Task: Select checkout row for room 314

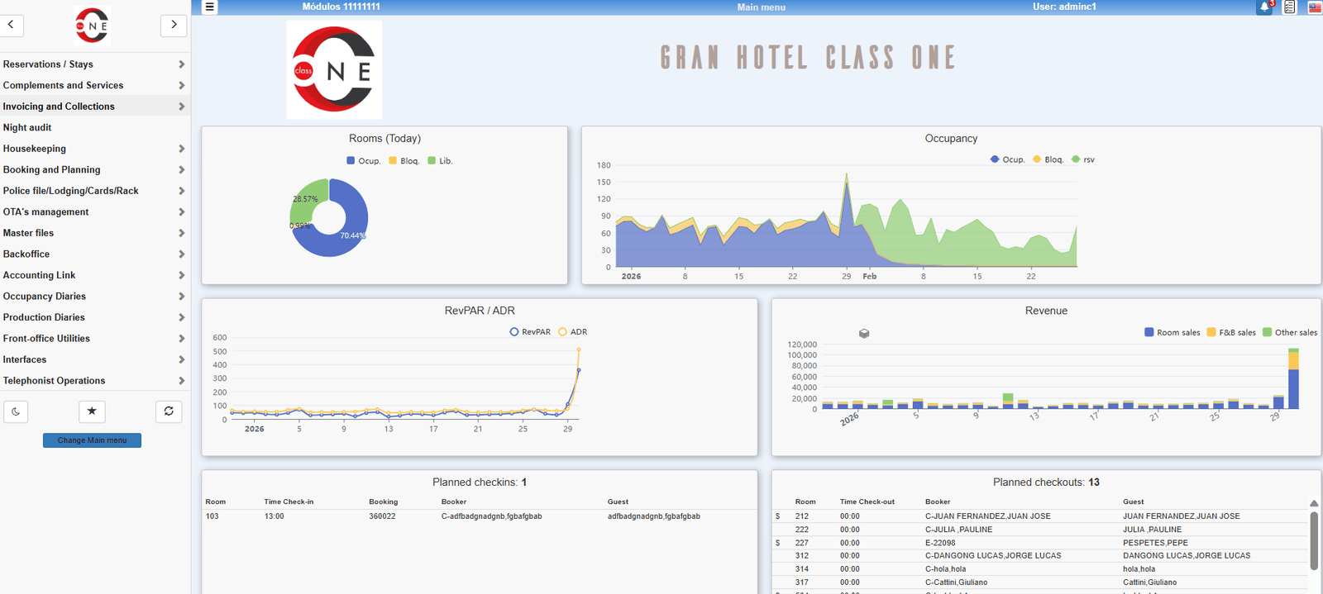Action: click(1041, 569)
